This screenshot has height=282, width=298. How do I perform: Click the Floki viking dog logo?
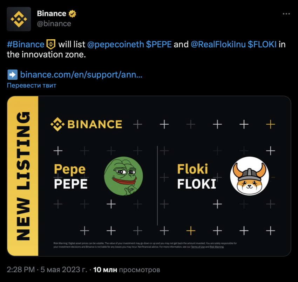pos(249,176)
